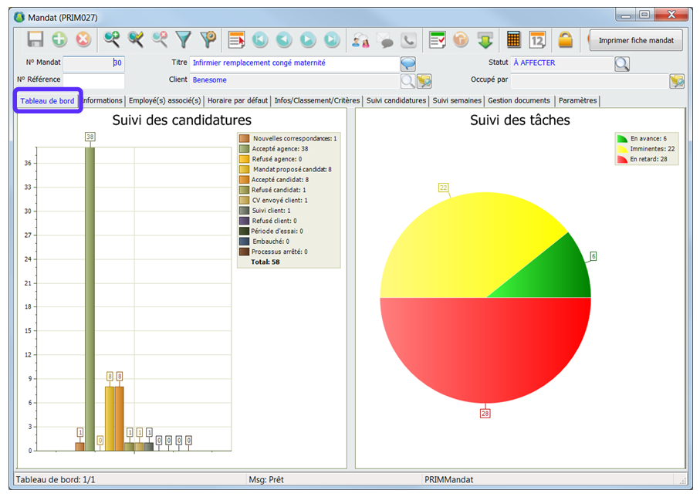This screenshot has width=700, height=497.
Task: Go to the first record
Action: (260, 40)
